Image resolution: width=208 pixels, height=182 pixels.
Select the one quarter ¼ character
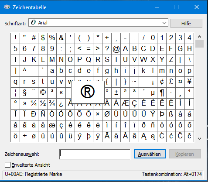click(x=34, y=104)
